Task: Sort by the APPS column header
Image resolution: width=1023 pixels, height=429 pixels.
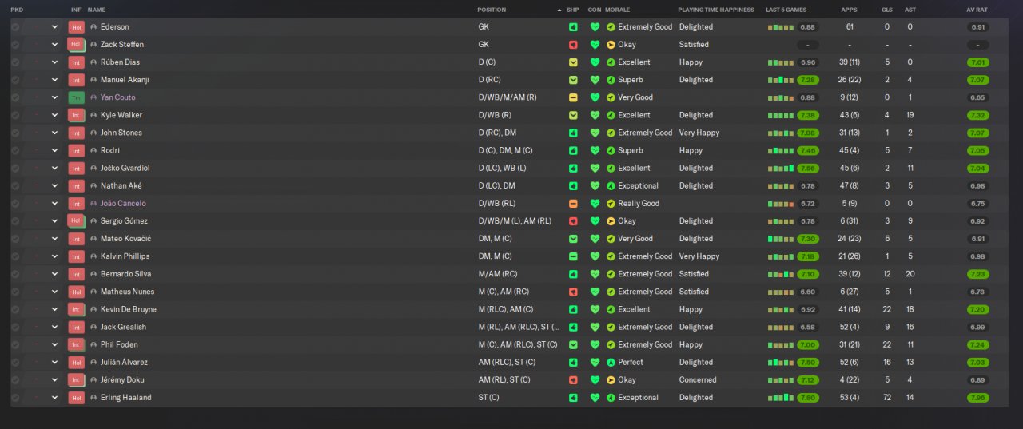Action: [849, 10]
